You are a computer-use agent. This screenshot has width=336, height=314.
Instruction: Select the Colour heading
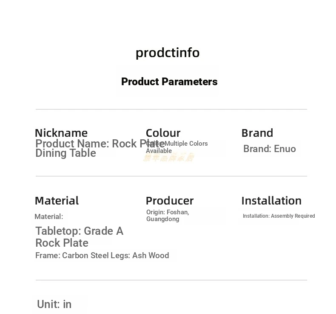point(163,133)
